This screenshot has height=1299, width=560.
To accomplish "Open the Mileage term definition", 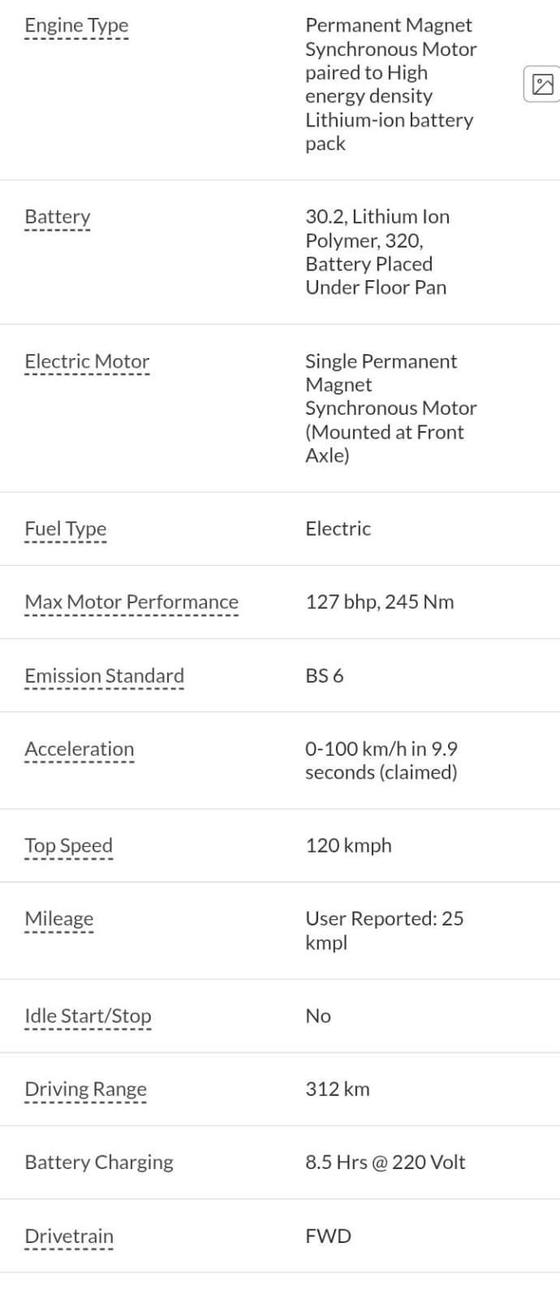I will click(59, 918).
